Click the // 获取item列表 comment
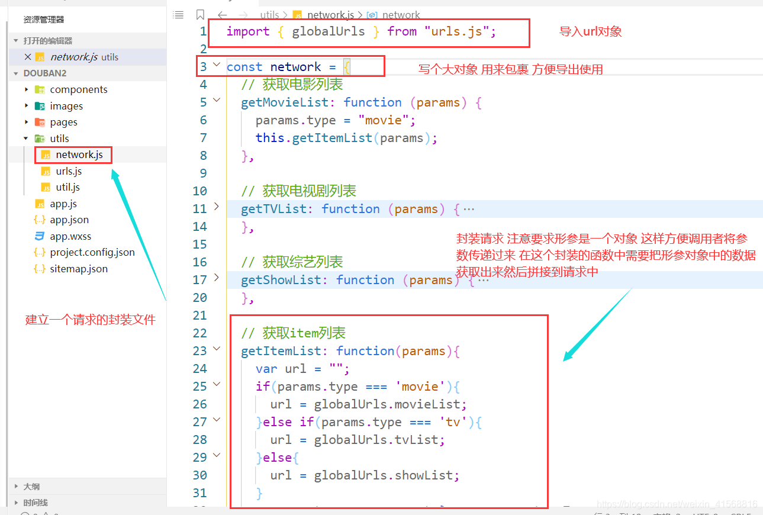Screen dimensions: 763x515 [293, 333]
